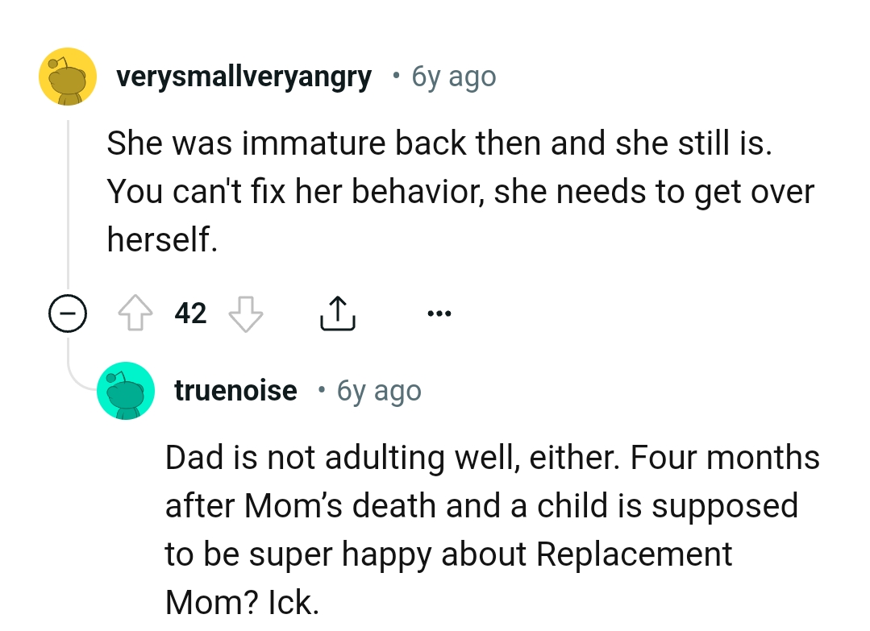Screen dimensions: 870x631
Task: Downvote the comment by verysmallveryangry
Action: (x=247, y=313)
